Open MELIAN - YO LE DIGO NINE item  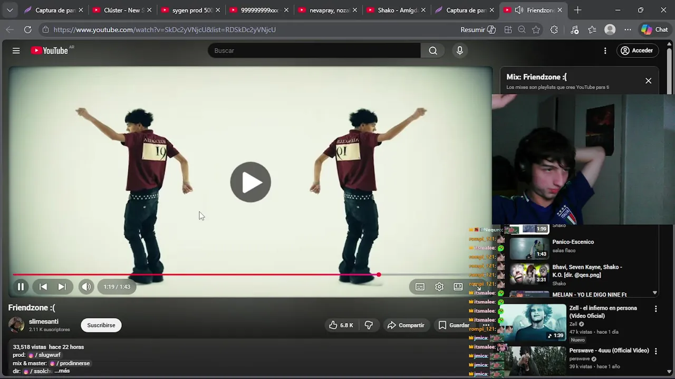pos(590,295)
